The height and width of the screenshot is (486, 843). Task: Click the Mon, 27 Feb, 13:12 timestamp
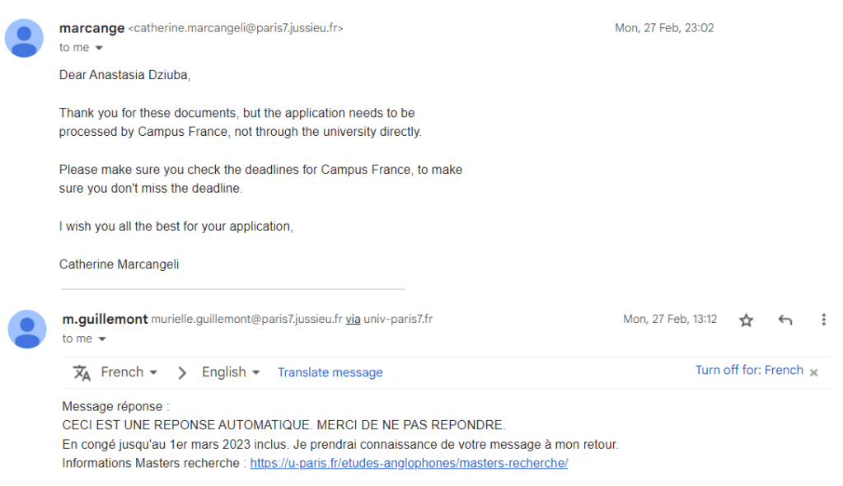tap(670, 320)
